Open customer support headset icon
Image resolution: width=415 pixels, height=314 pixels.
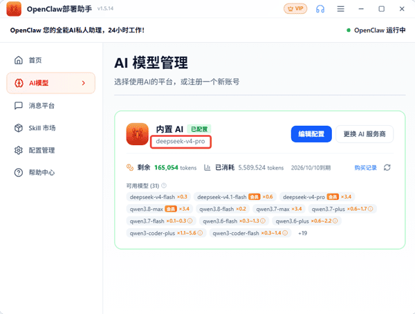coord(320,9)
